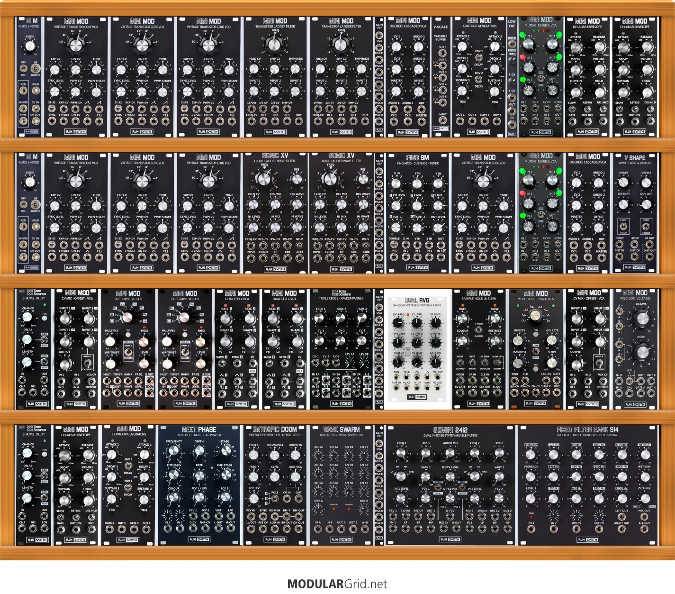
Task: Click the Z IN jack on Ring SM
Action: [429, 245]
